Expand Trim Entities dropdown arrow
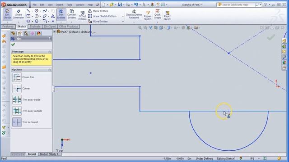 (x=61, y=22)
